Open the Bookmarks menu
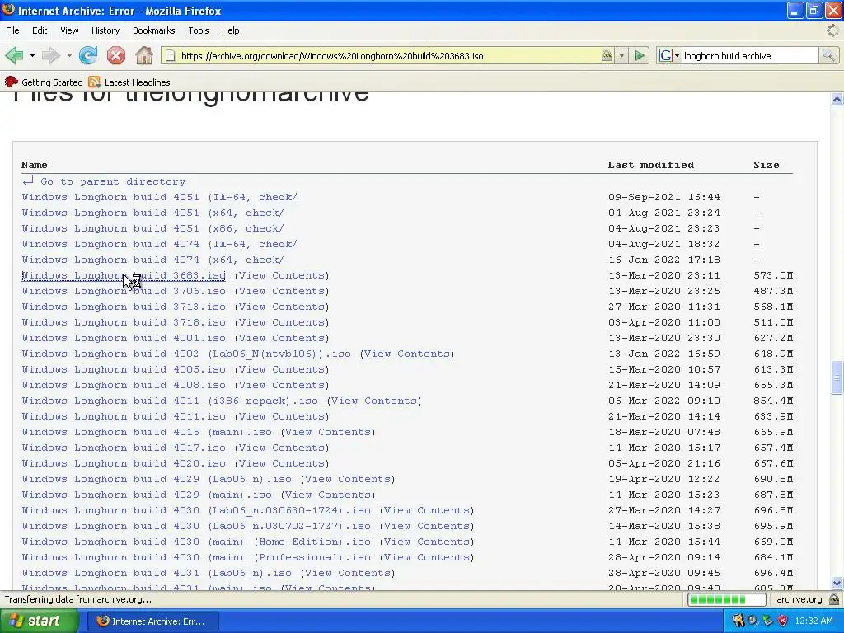 click(x=153, y=30)
